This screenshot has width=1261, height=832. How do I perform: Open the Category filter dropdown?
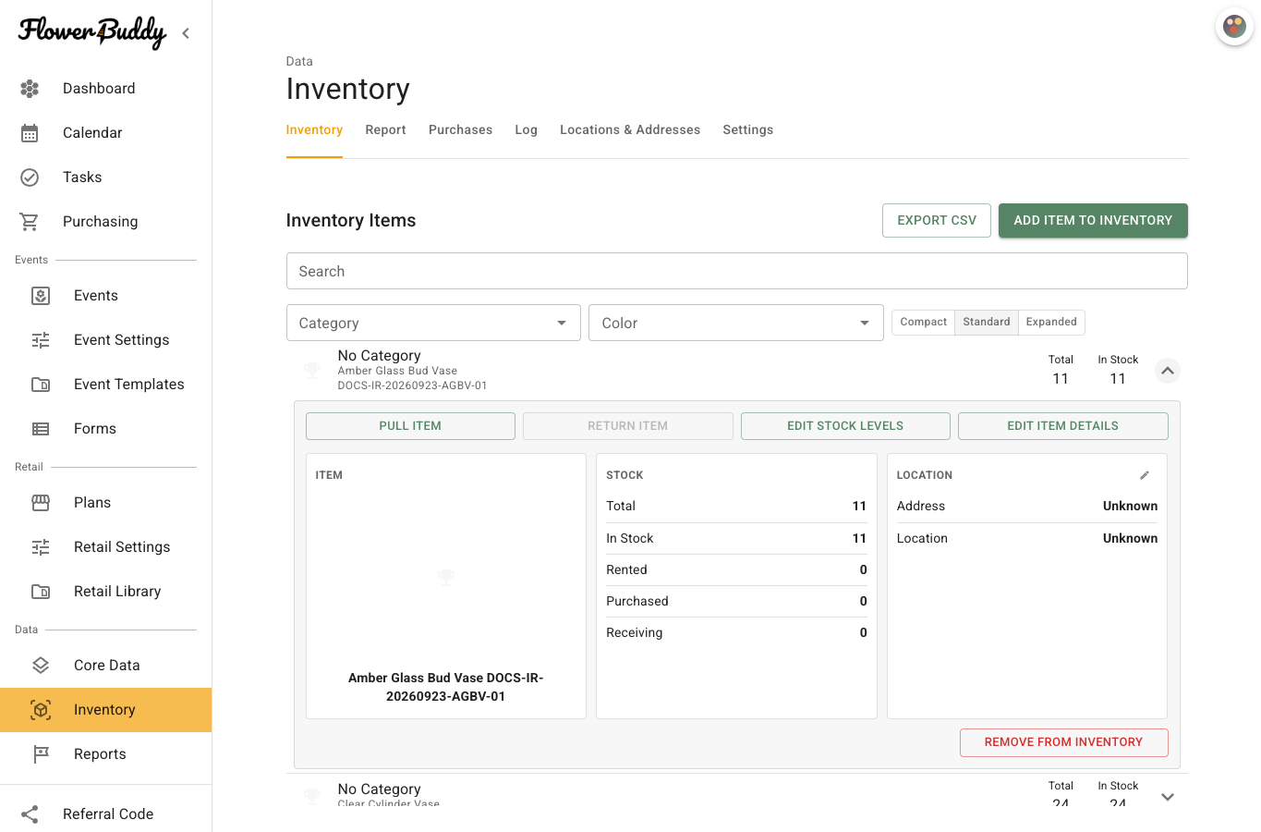[x=433, y=323]
